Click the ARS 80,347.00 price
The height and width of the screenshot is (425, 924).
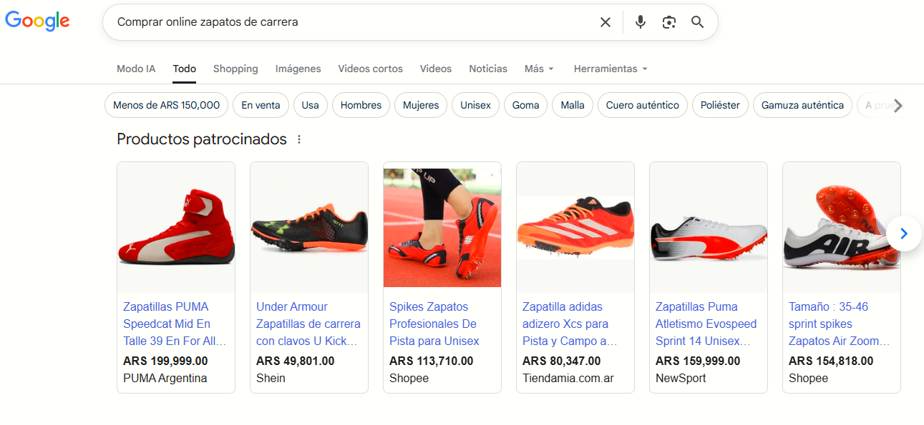click(562, 361)
